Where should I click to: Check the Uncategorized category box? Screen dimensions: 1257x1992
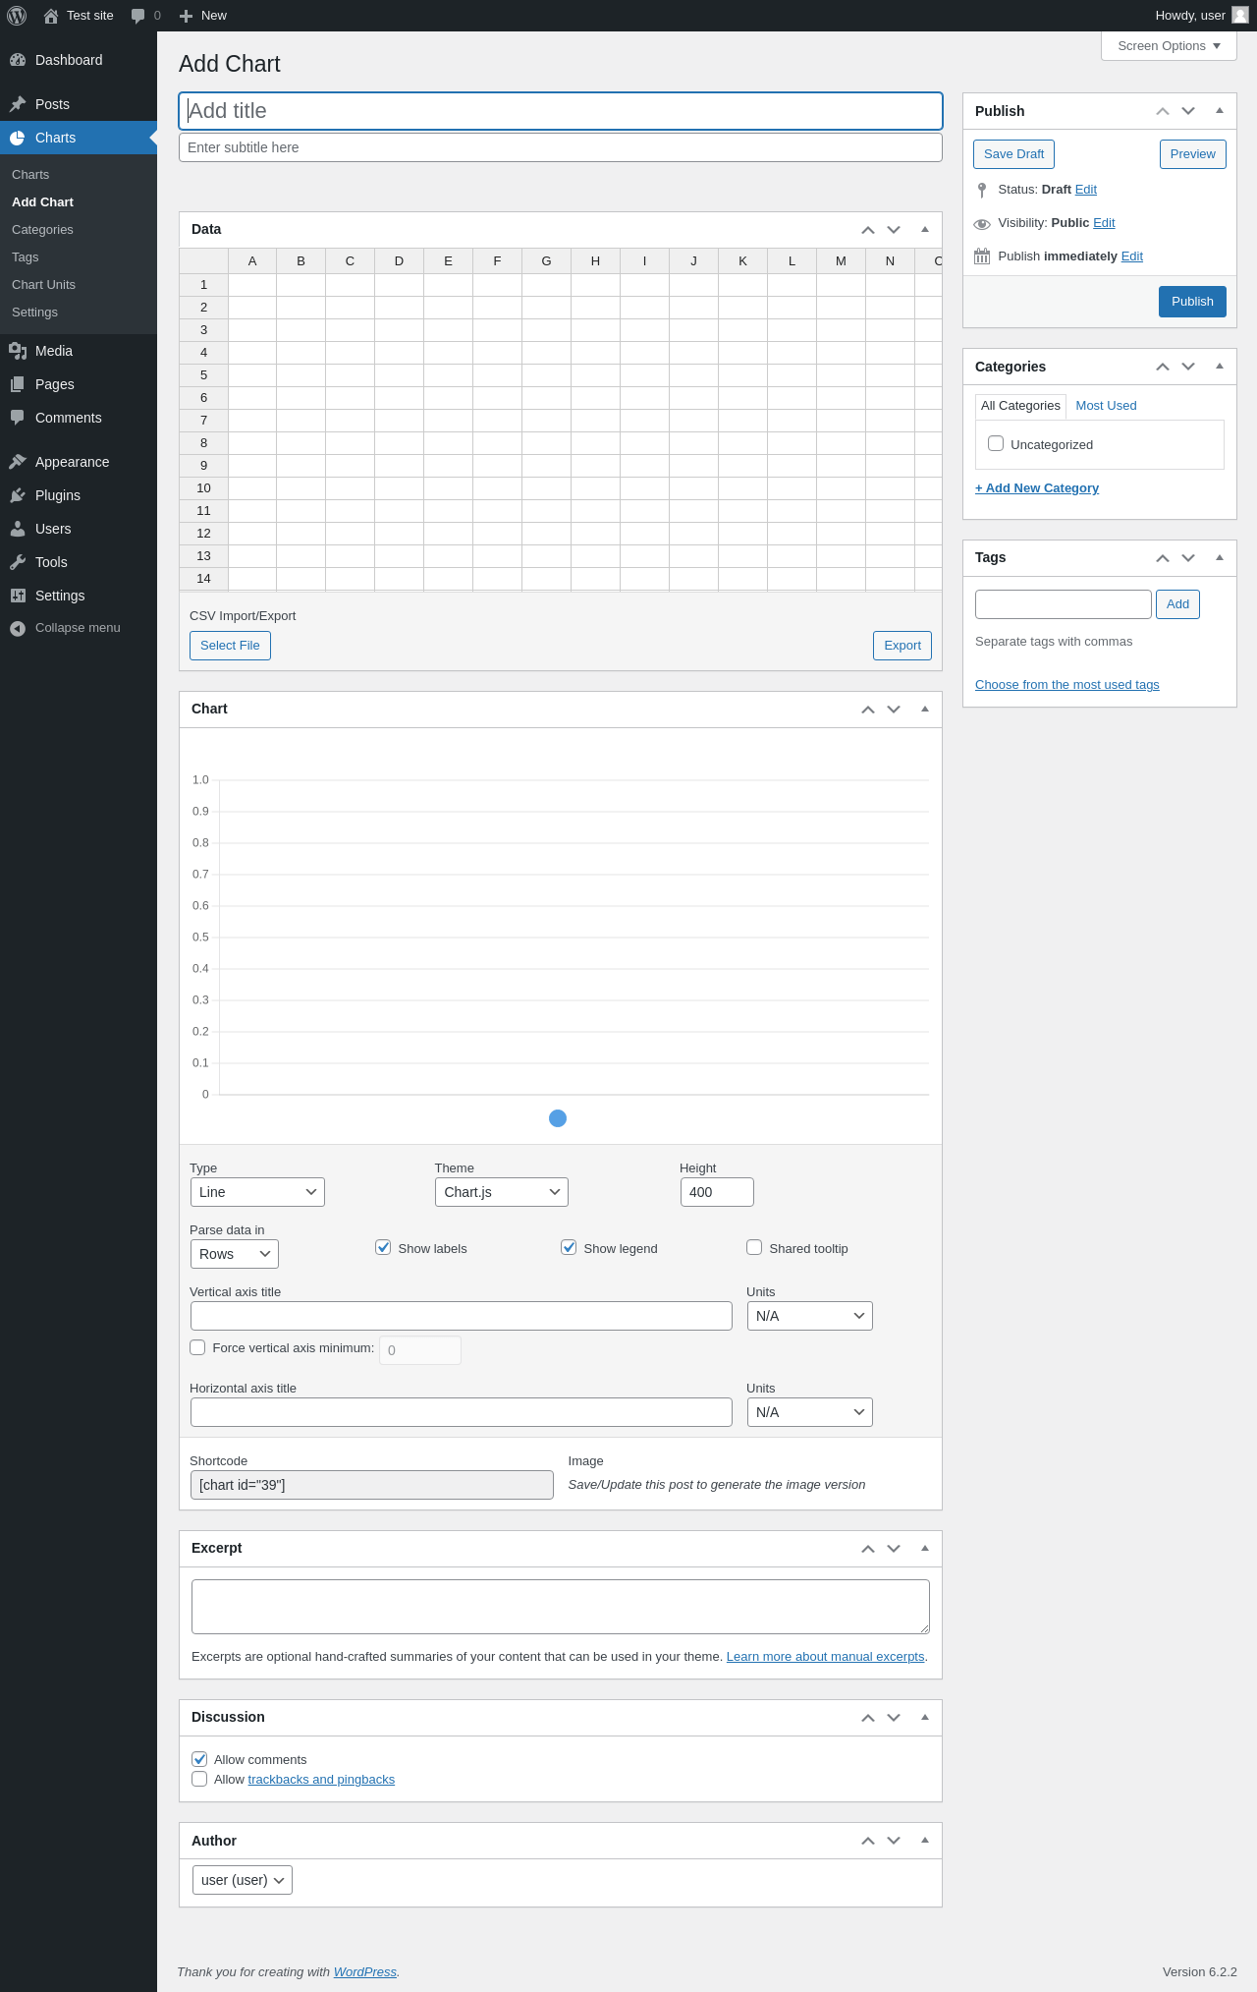click(x=996, y=443)
